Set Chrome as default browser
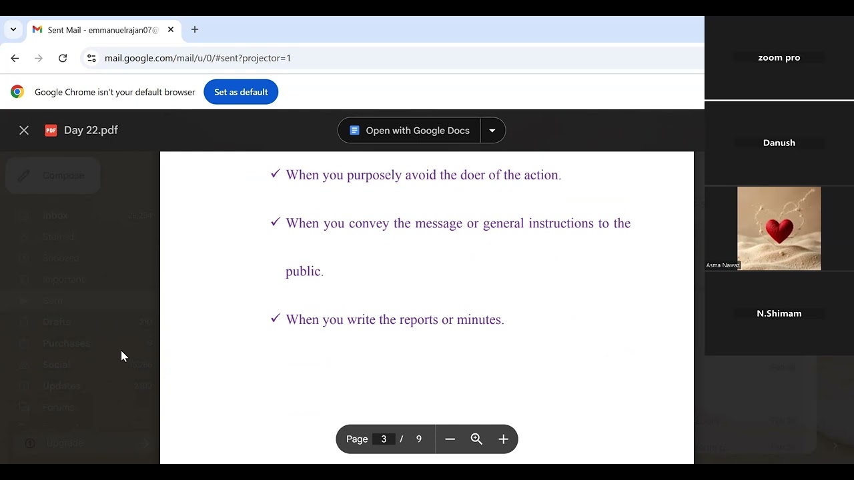 [241, 92]
